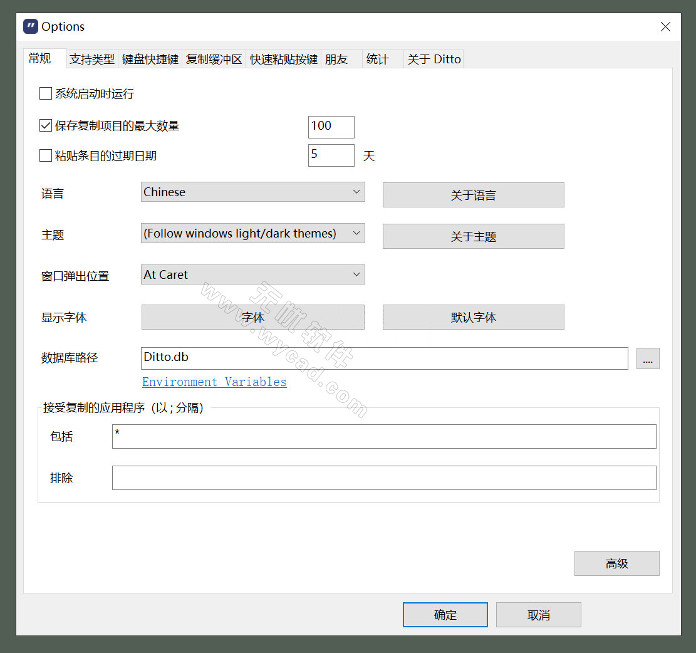Enable the 系统启动时运行 checkbox
Image resolution: width=696 pixels, height=653 pixels.
pyautogui.click(x=46, y=94)
